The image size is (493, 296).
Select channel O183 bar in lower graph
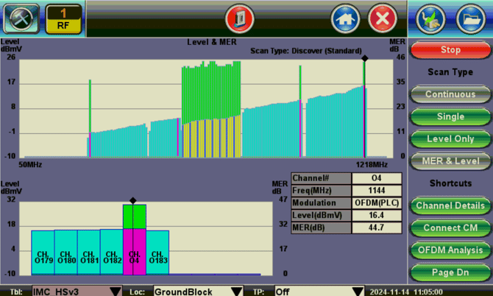157,252
